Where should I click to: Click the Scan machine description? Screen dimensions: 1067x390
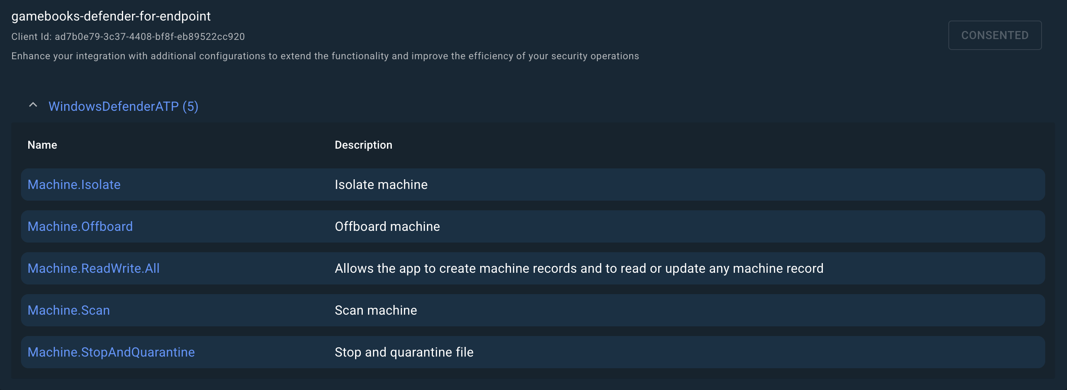tap(376, 310)
